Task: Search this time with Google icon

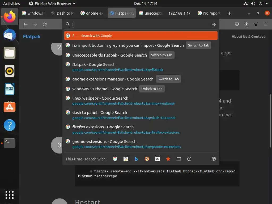Action: 115,159
